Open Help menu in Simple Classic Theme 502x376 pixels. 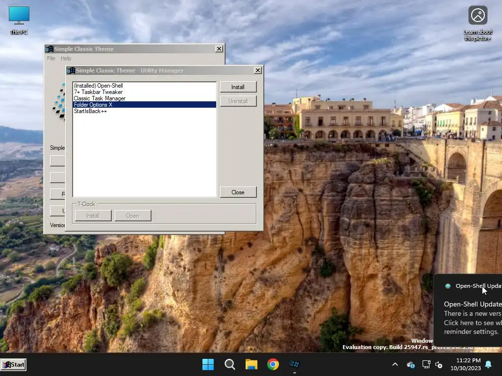pyautogui.click(x=66, y=58)
